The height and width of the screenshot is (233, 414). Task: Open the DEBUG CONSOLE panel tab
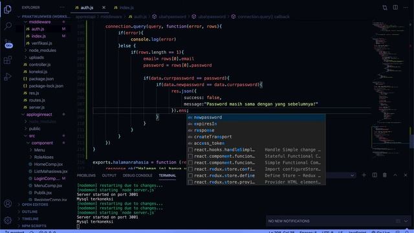(x=137, y=175)
